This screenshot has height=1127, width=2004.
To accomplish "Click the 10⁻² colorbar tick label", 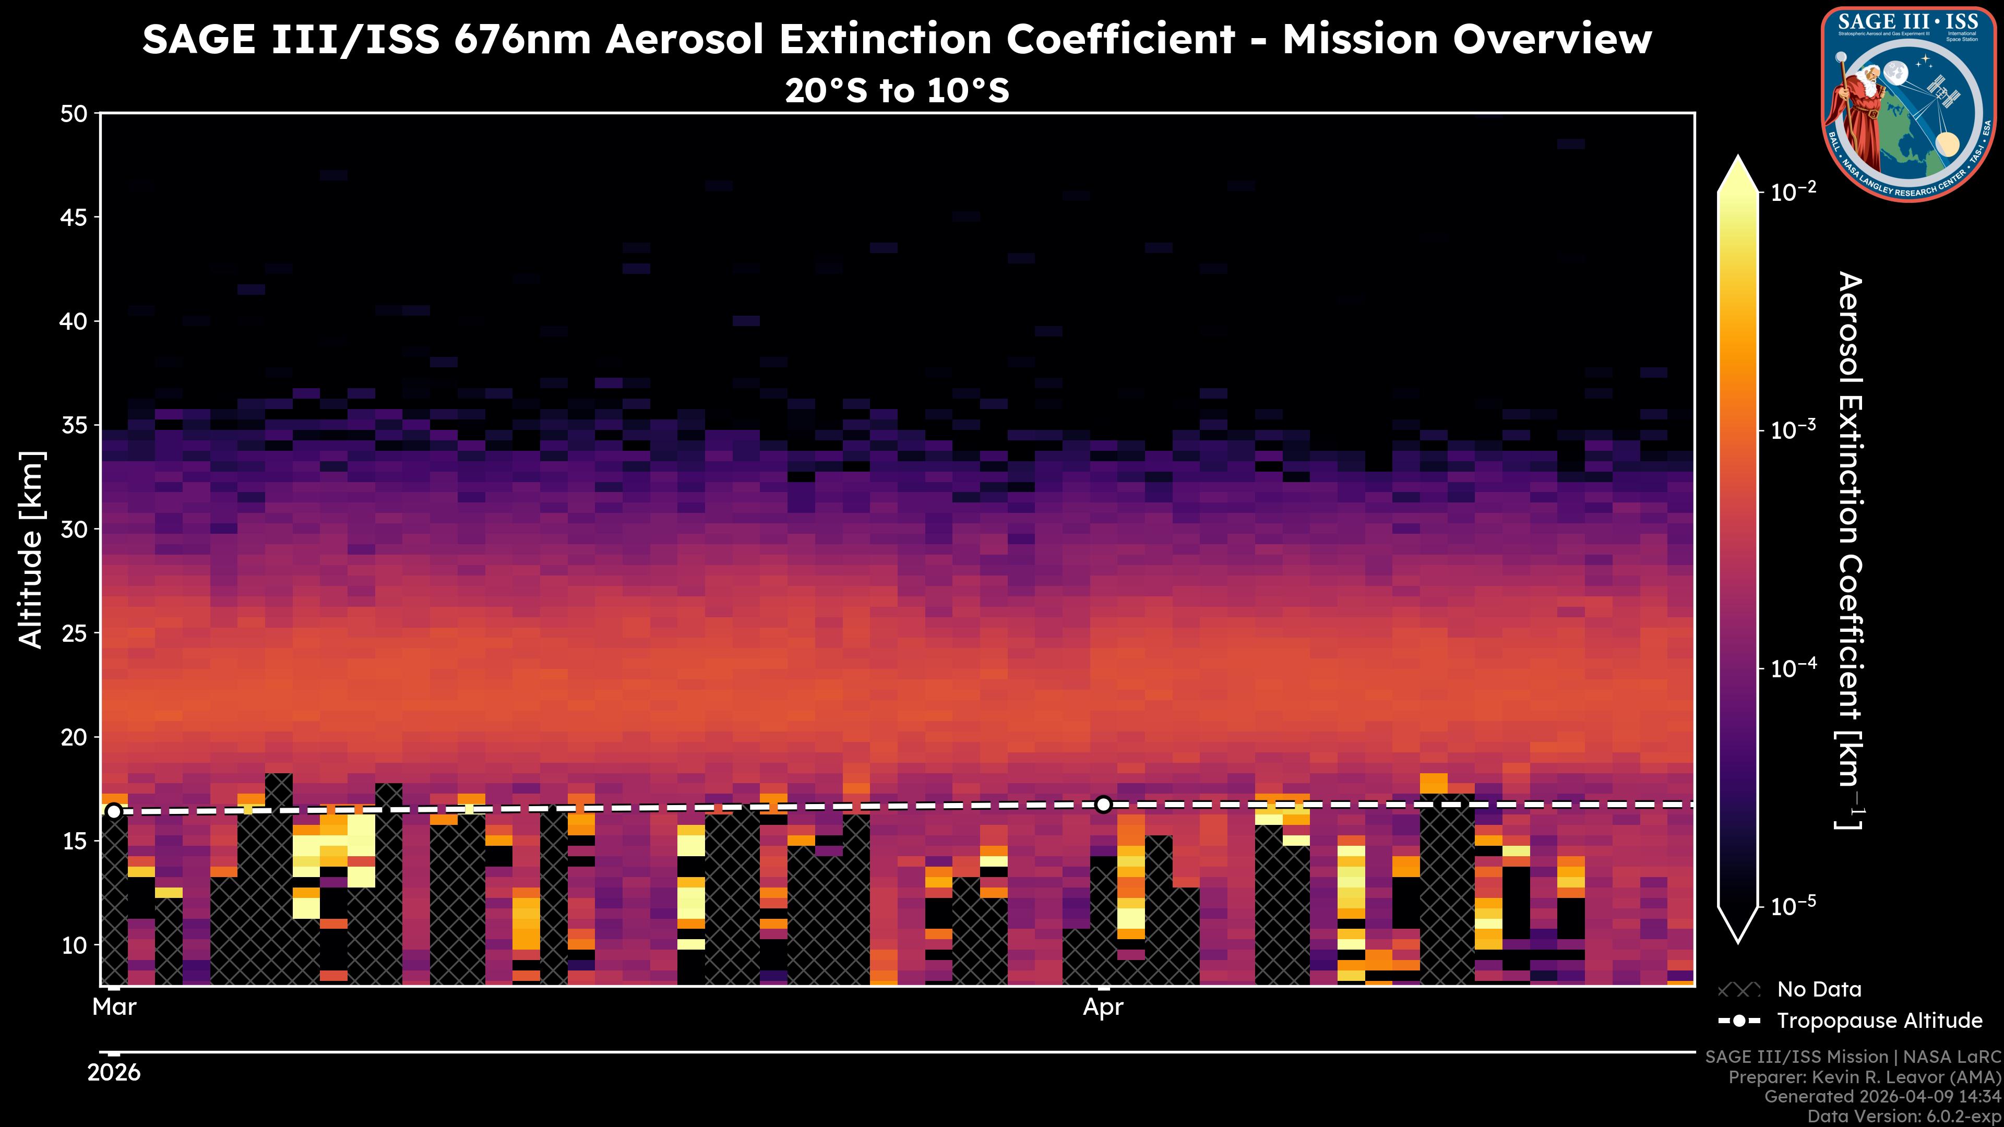I will (1793, 190).
